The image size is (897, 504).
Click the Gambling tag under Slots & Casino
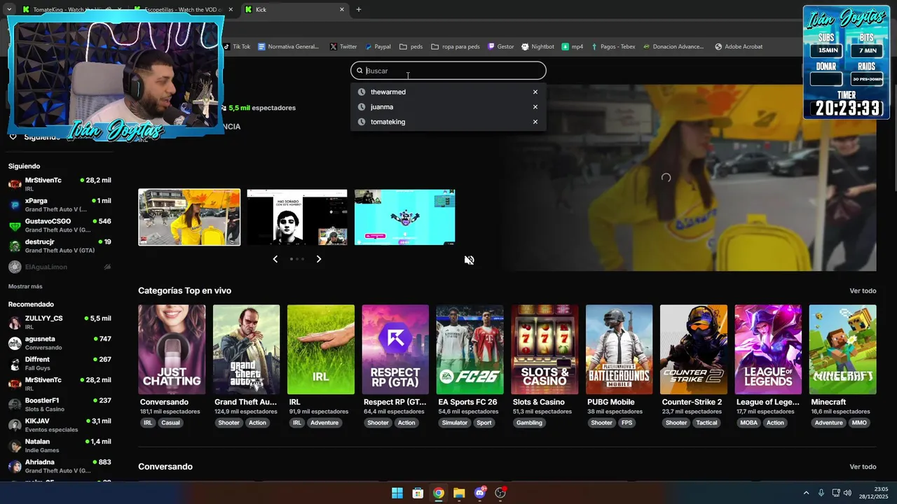pyautogui.click(x=529, y=423)
